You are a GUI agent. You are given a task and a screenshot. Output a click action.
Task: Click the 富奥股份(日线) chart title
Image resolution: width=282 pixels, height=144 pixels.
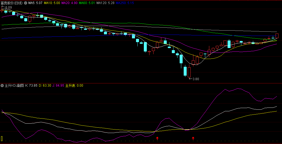pos(12,3)
